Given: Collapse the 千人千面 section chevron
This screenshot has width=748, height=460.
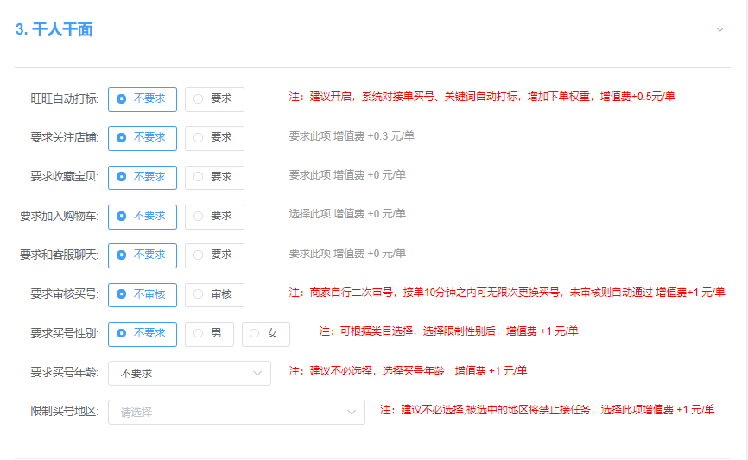Looking at the screenshot, I should tap(719, 29).
